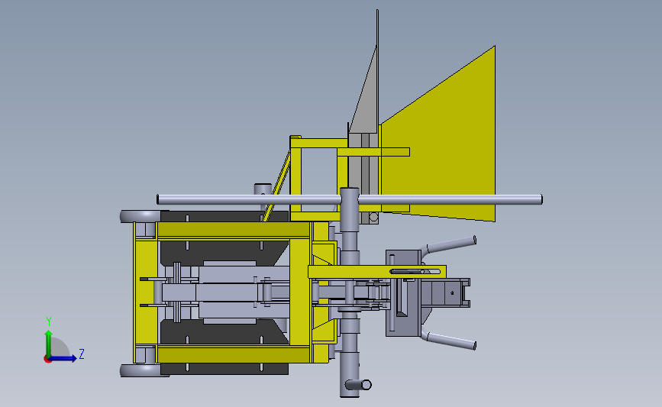
Task: Select the long horizontal grey rod
Action: click(x=349, y=199)
